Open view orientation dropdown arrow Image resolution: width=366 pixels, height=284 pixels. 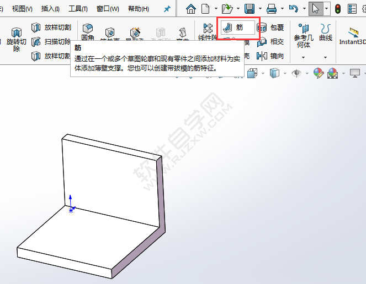pos(263,74)
